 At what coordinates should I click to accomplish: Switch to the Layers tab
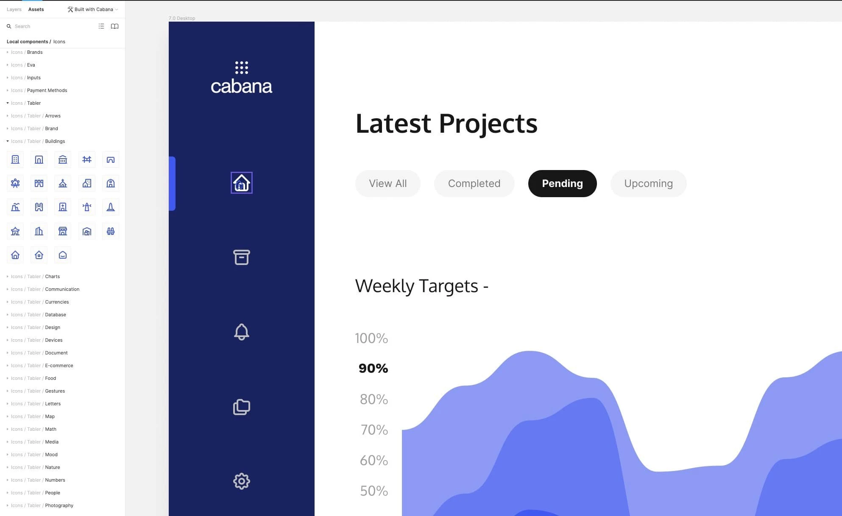[14, 9]
